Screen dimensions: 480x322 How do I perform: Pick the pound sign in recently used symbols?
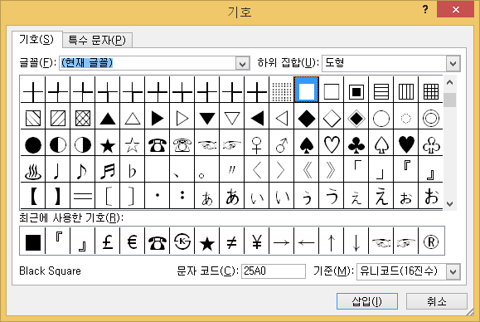tap(108, 242)
